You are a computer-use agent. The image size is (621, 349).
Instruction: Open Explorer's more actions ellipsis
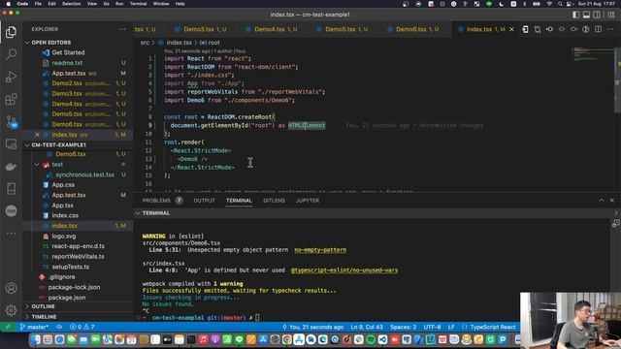pos(122,29)
